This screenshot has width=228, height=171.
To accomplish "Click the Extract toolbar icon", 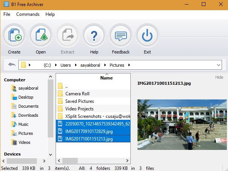I will pos(68,35).
